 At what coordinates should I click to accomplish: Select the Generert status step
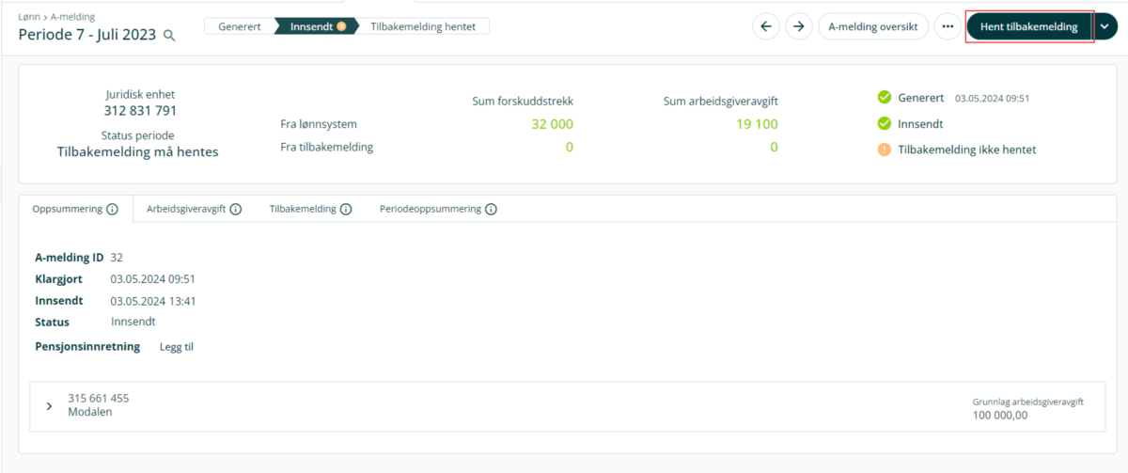239,26
